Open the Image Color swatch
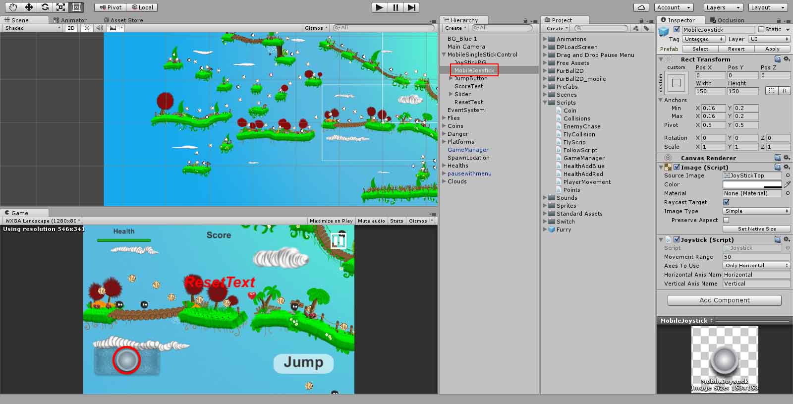The image size is (793, 404). (x=752, y=184)
